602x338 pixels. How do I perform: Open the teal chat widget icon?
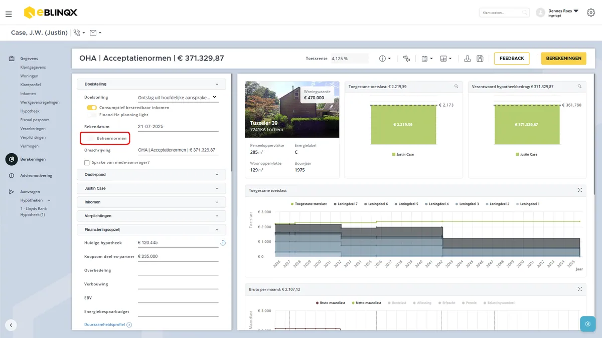(x=587, y=324)
